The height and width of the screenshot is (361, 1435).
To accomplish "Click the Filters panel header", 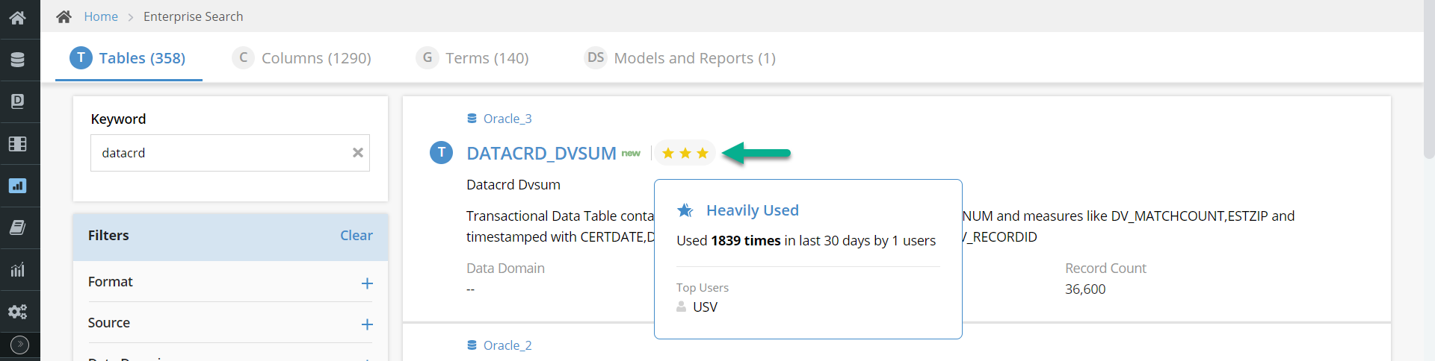I will click(230, 236).
